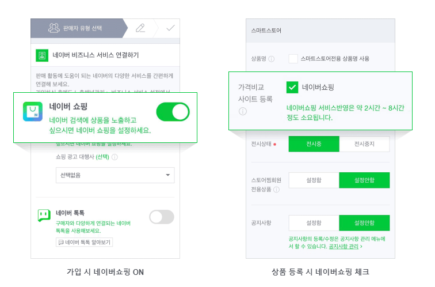Viewport: 435px width, 287px height.
Task: Click the pencil step icon
Action: 140,27
